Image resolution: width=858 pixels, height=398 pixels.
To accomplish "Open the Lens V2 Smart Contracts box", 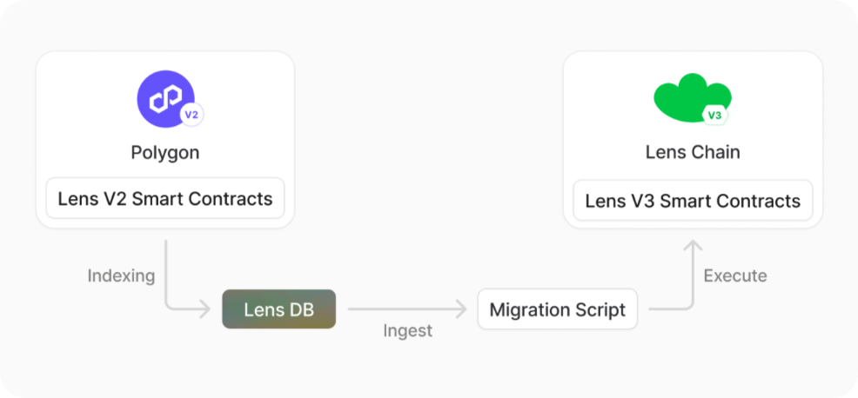I will [165, 199].
